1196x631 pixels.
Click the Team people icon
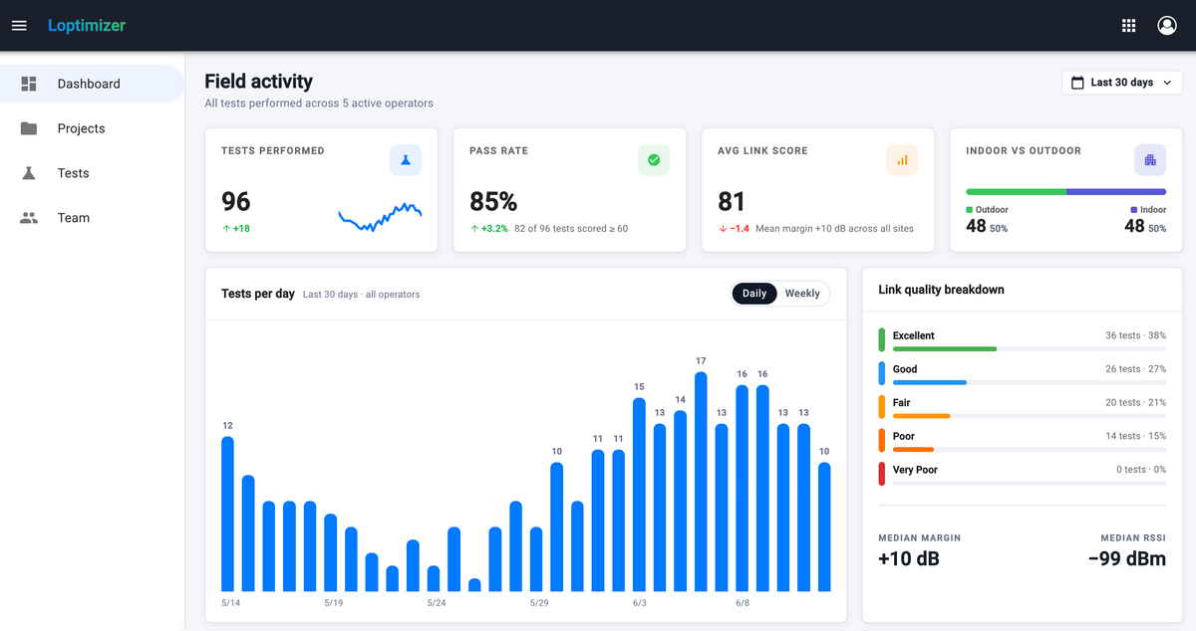(x=29, y=218)
